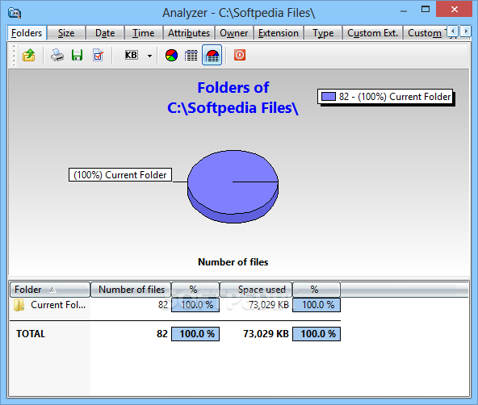The height and width of the screenshot is (405, 478).
Task: Select the Current Fol... folder row
Action: point(175,305)
